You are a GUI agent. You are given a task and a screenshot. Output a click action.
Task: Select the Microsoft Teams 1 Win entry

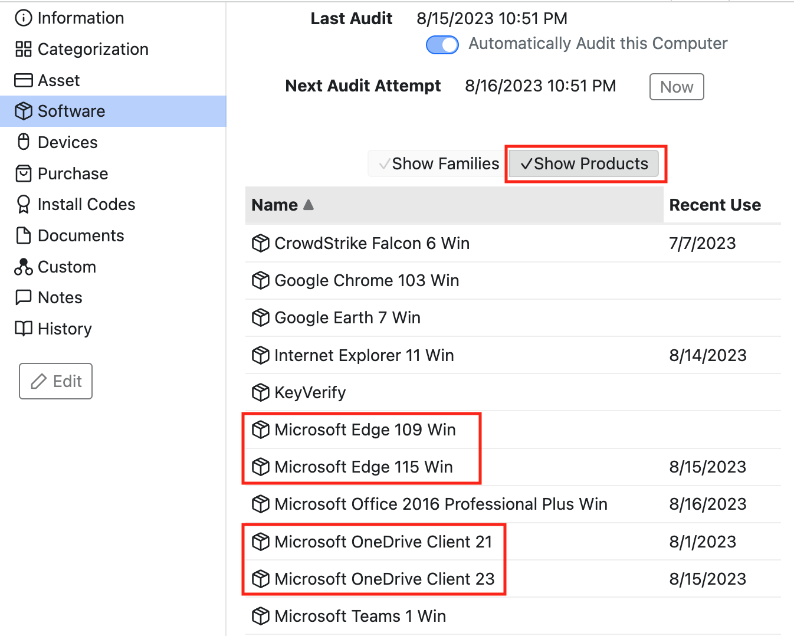513,616
